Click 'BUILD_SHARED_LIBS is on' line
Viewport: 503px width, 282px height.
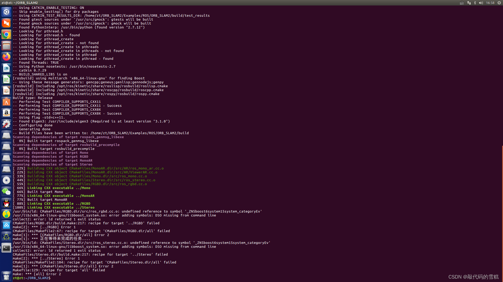[x=40, y=74]
